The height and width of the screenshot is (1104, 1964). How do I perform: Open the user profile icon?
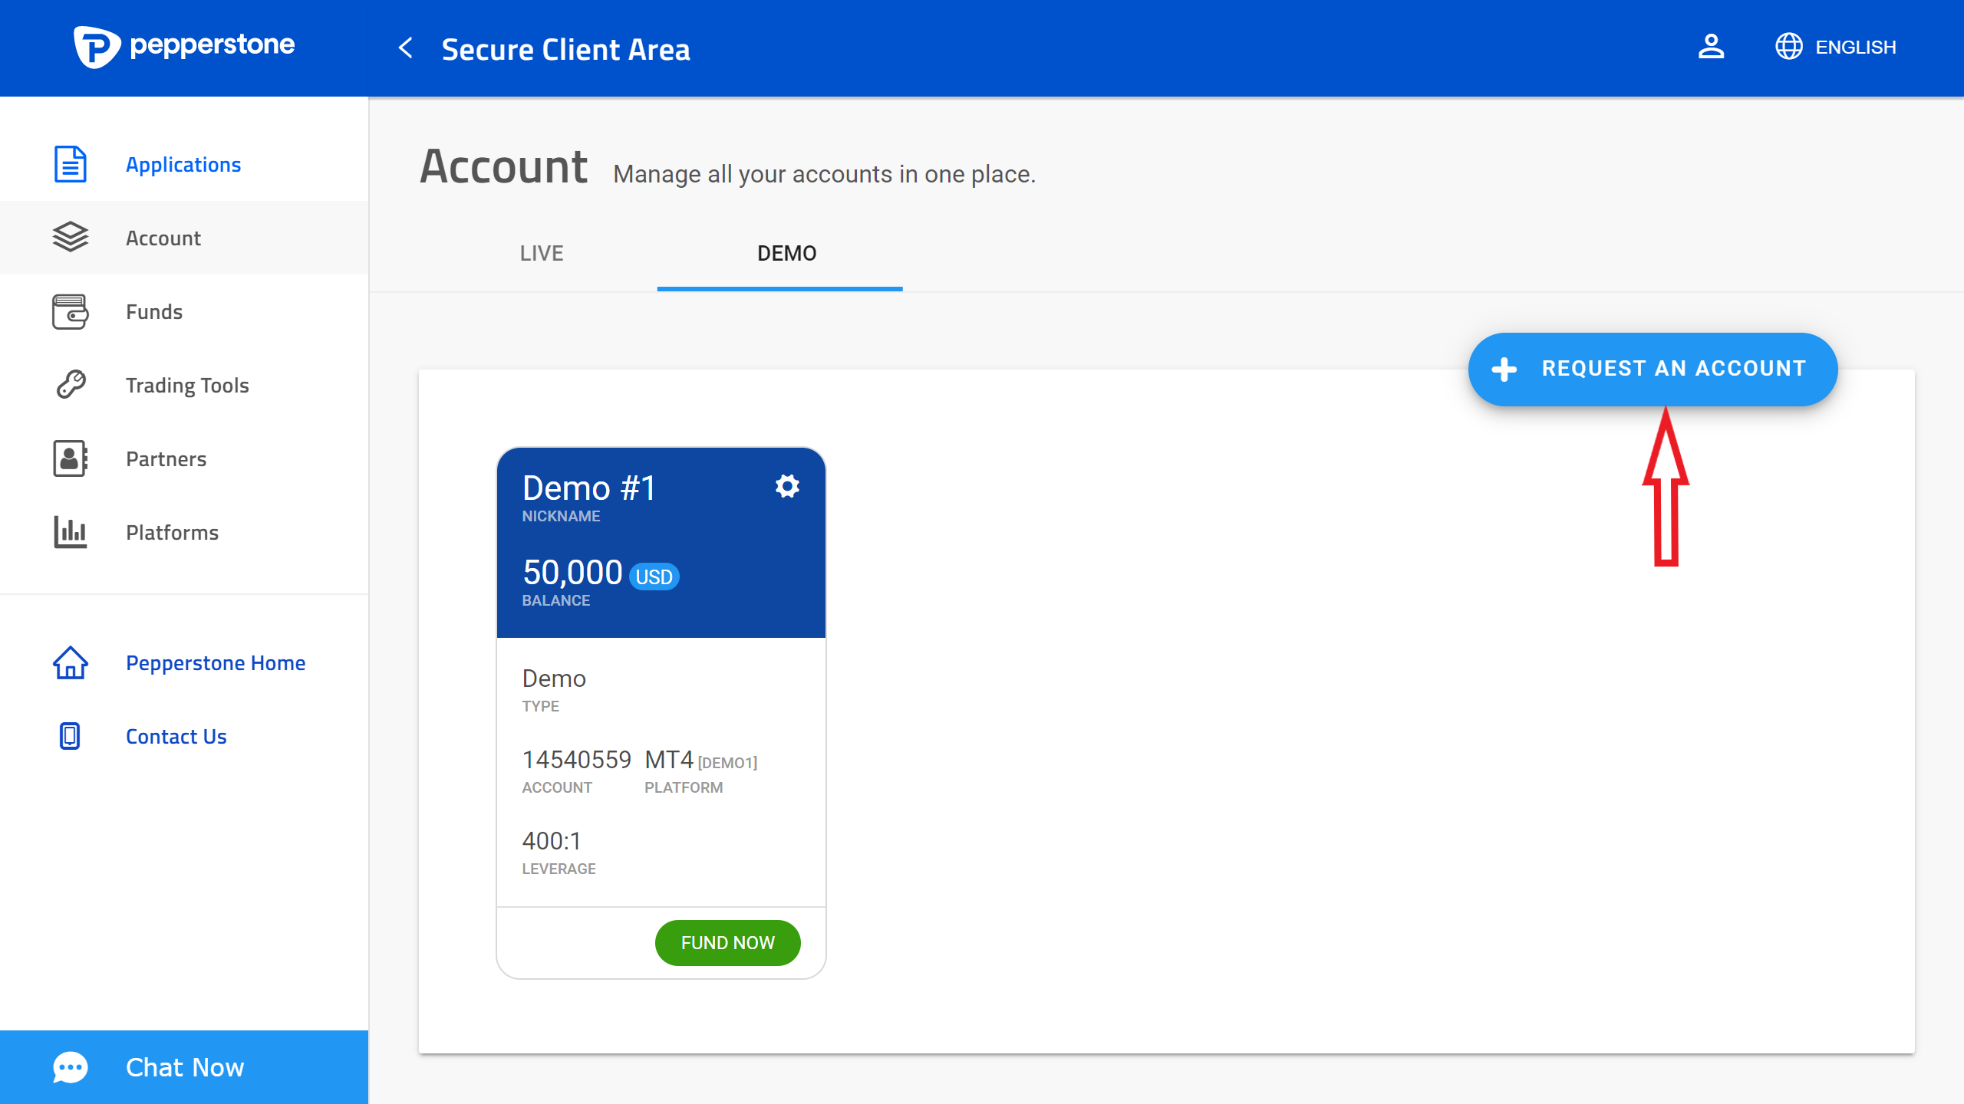tap(1710, 47)
